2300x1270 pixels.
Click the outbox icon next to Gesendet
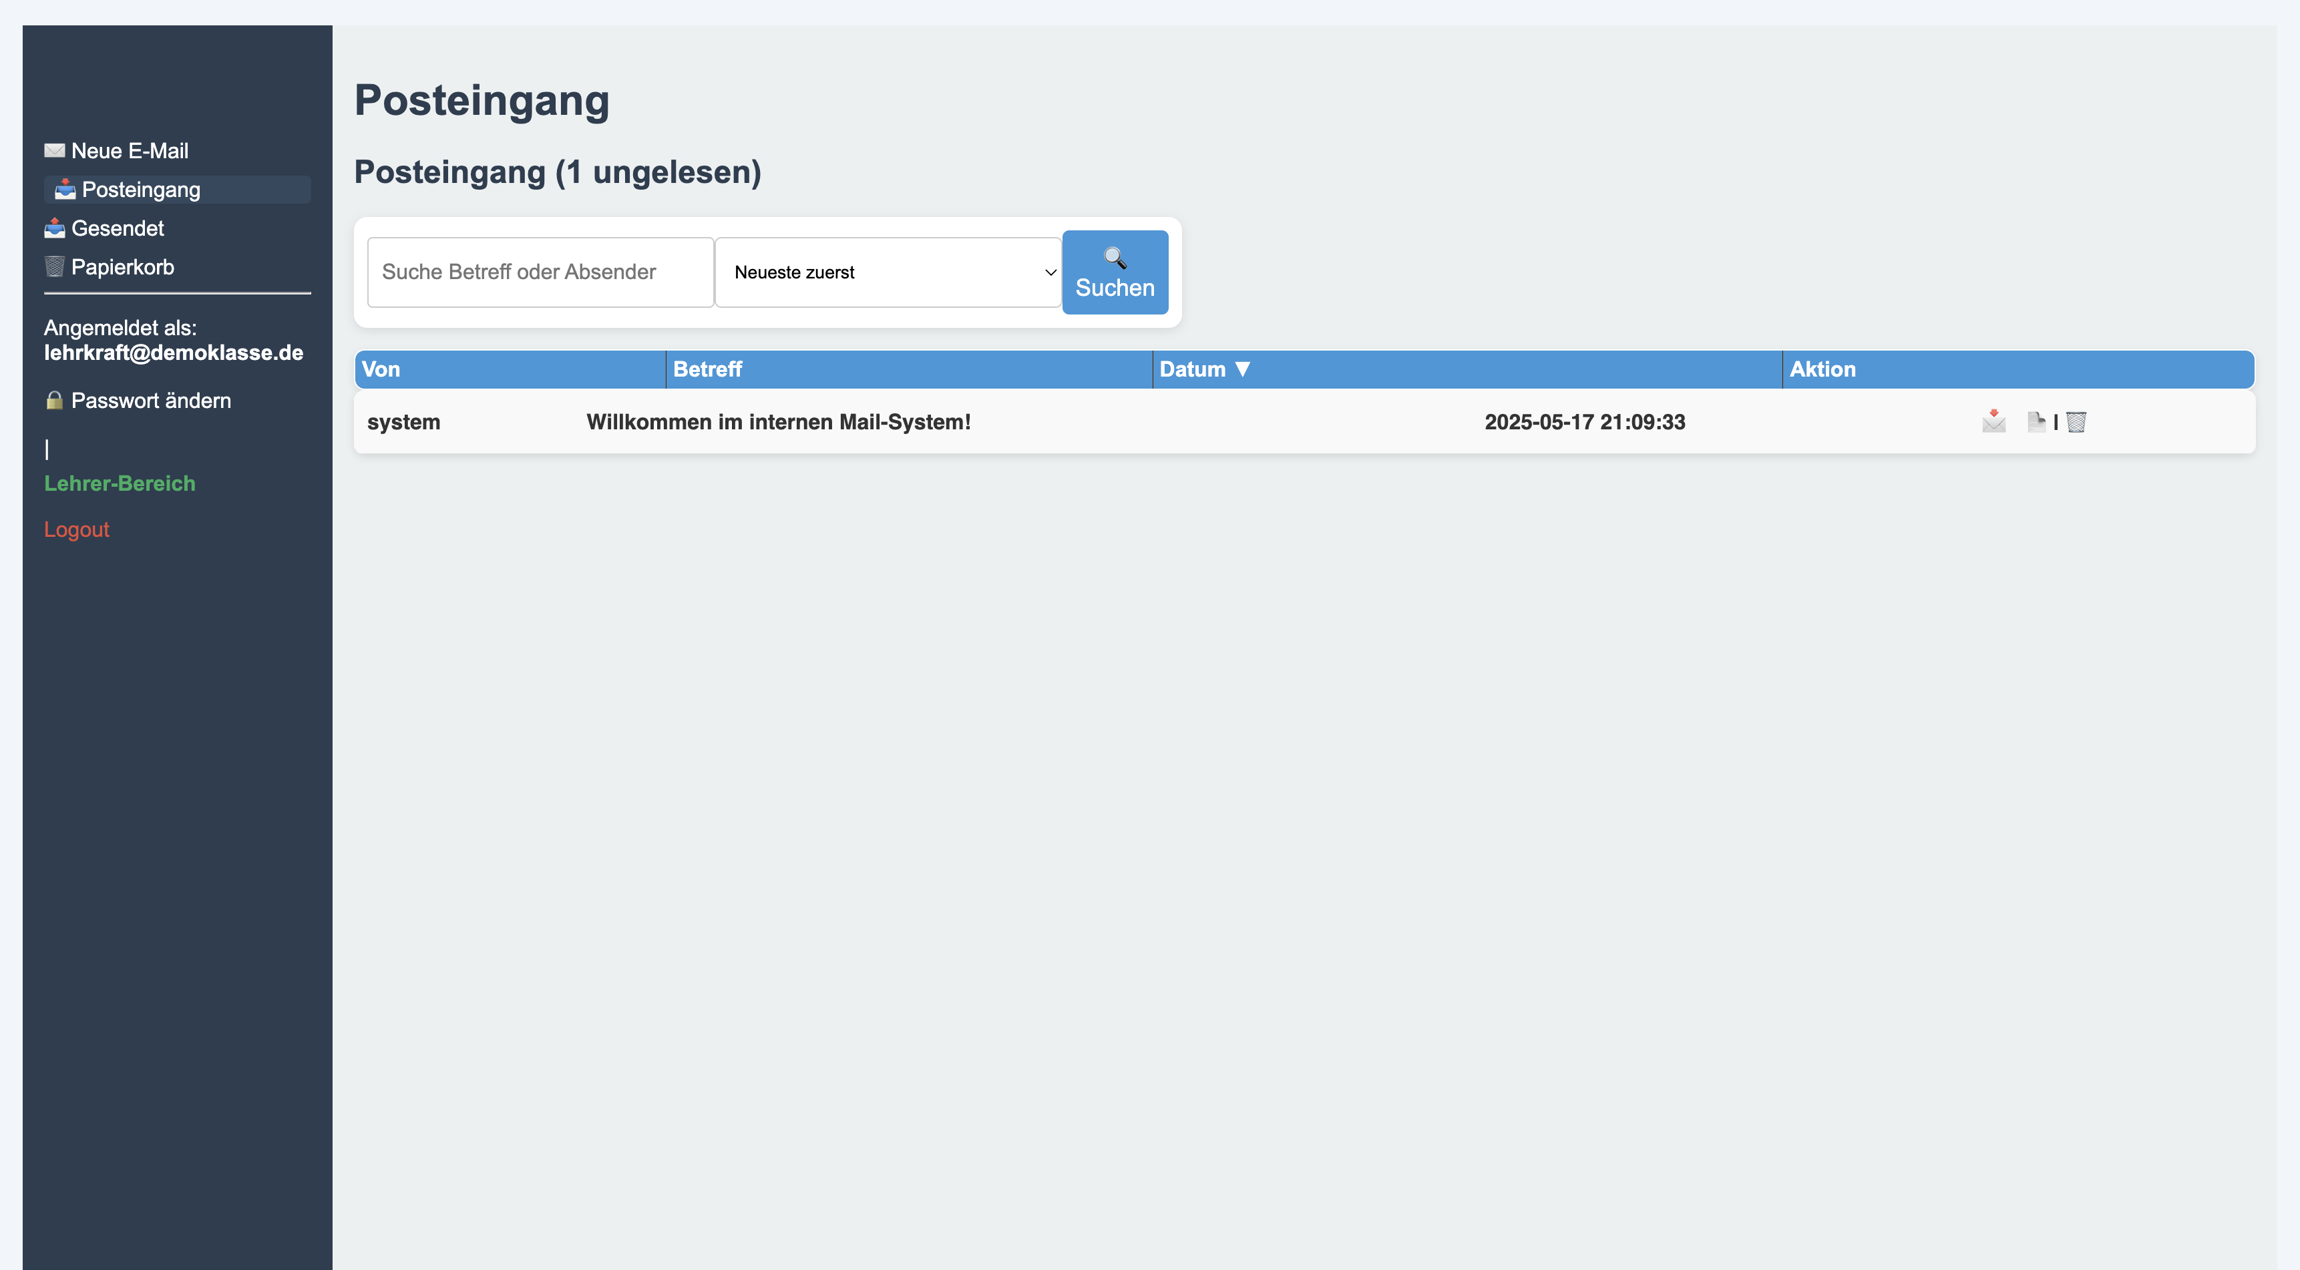(x=55, y=228)
